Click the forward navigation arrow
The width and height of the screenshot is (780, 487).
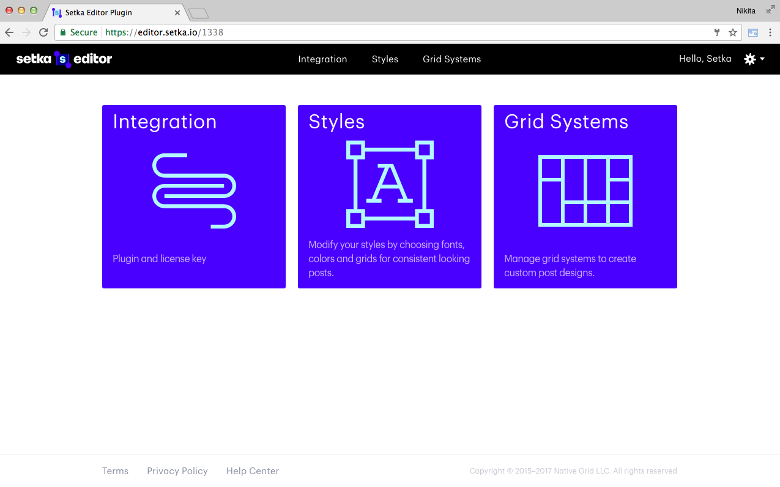click(x=26, y=32)
